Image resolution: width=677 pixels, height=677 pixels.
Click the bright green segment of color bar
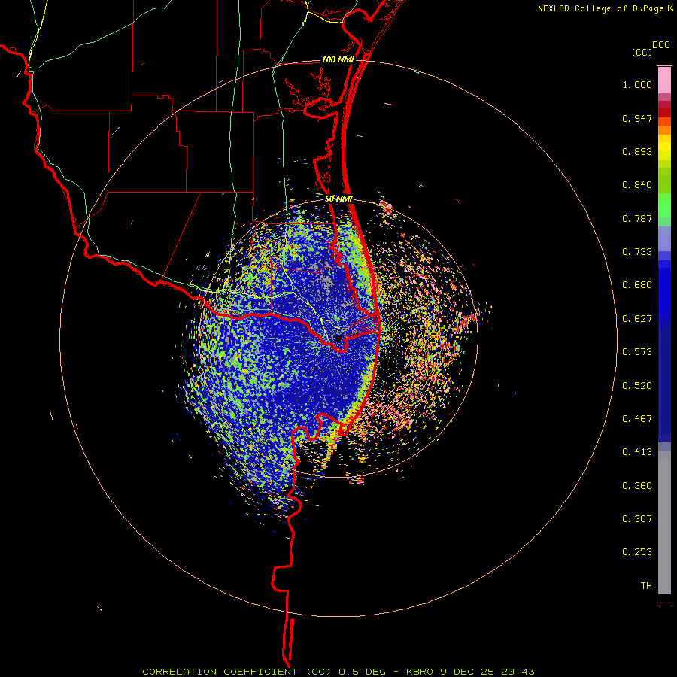click(x=664, y=205)
